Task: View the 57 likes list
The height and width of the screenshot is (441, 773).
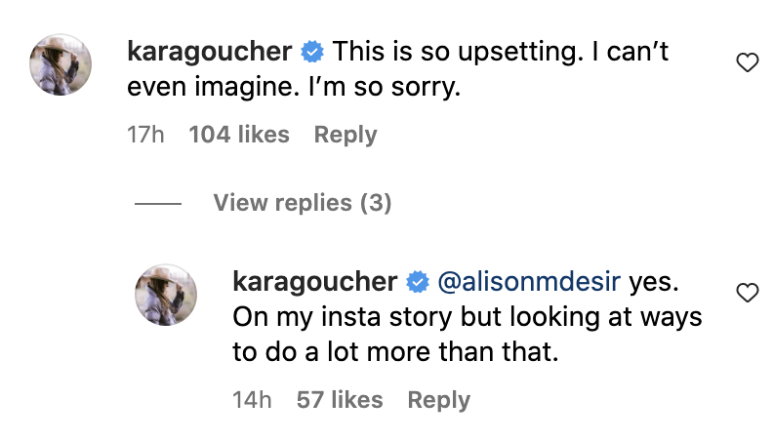Action: pos(340,400)
